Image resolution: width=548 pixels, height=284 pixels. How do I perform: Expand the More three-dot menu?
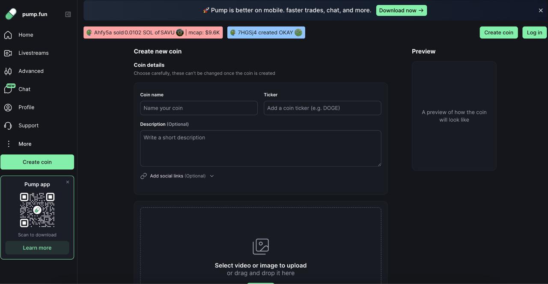[x=9, y=144]
